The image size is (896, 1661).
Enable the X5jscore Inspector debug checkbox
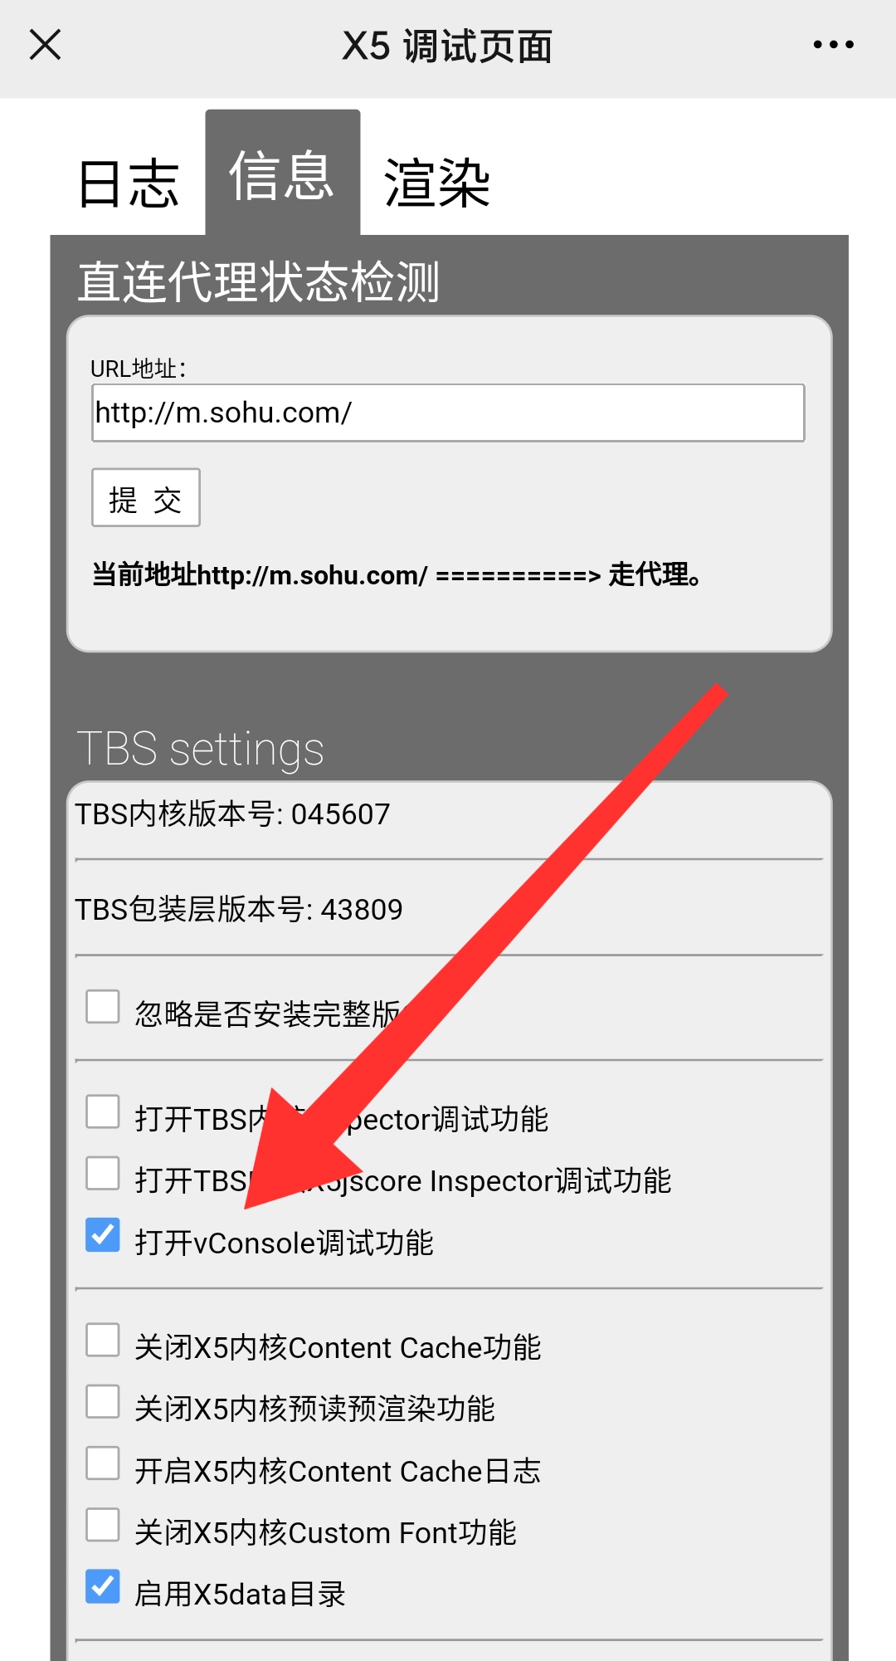click(x=103, y=1174)
